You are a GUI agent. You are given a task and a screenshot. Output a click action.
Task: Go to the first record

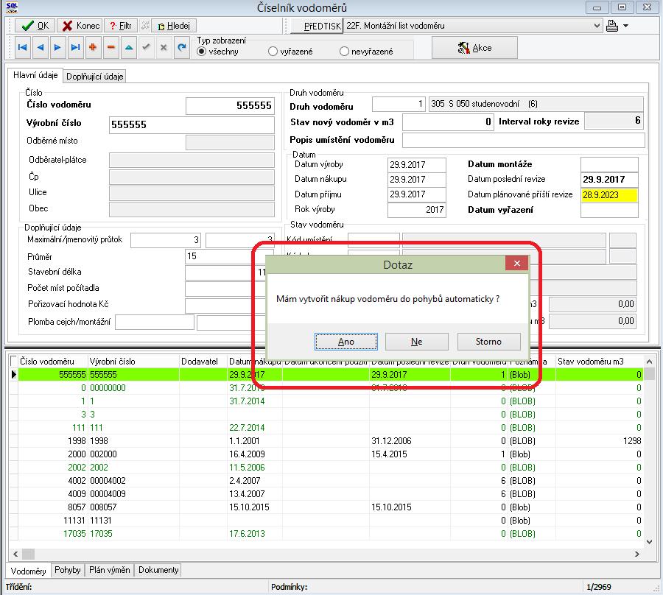click(x=22, y=48)
